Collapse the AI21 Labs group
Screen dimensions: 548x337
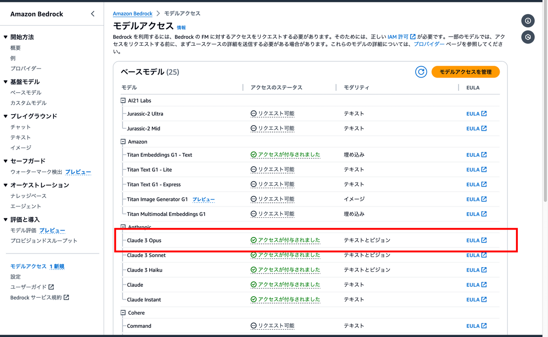123,100
